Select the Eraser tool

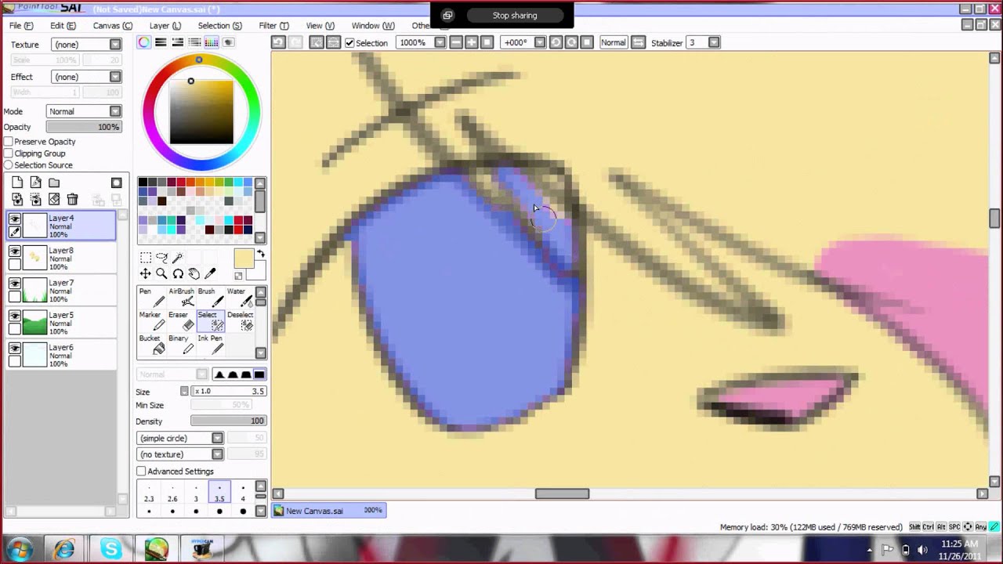coord(181,321)
